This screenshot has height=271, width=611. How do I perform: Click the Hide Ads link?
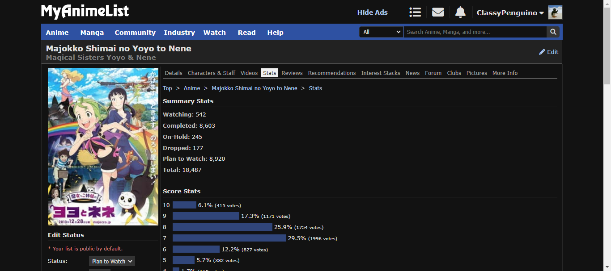pos(373,13)
